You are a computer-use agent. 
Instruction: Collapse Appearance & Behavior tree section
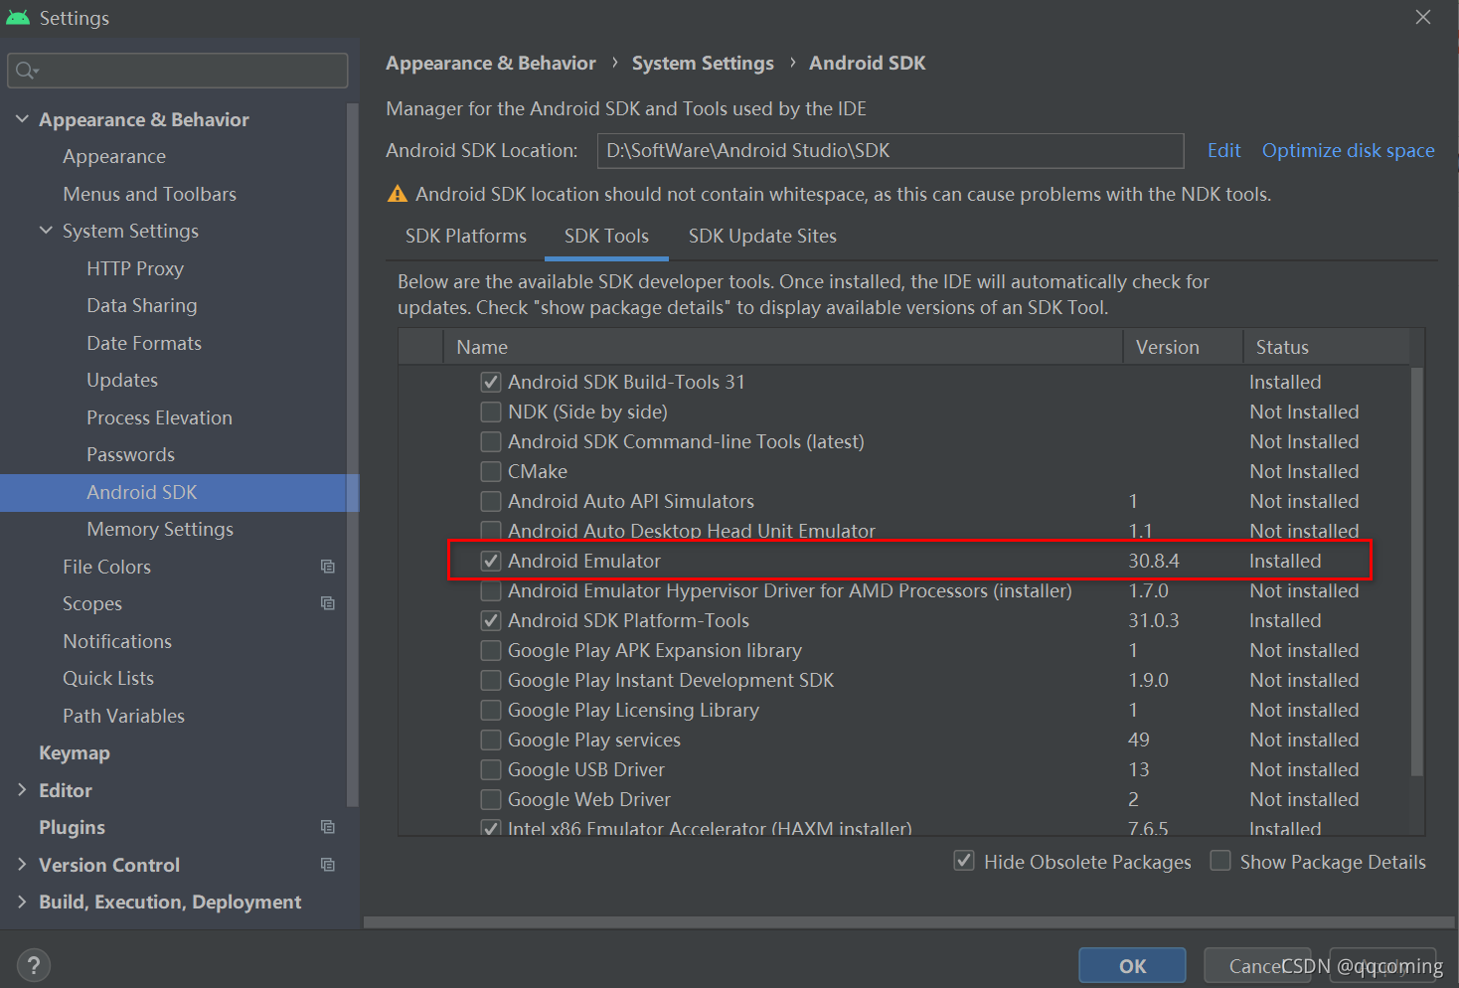point(22,119)
